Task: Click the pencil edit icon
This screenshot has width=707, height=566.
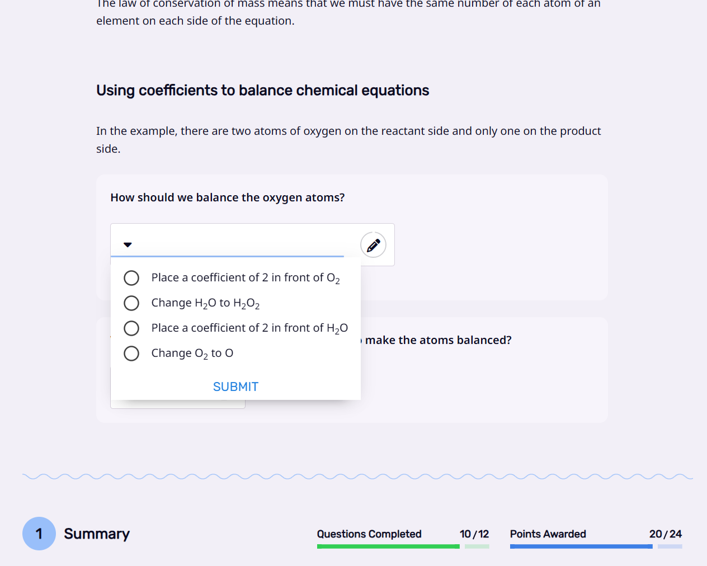Action: [x=373, y=244]
